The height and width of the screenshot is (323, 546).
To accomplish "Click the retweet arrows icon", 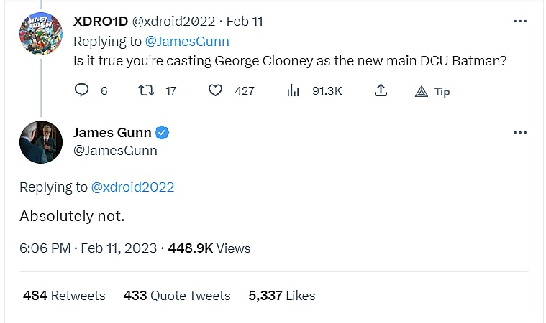I will click(x=145, y=90).
